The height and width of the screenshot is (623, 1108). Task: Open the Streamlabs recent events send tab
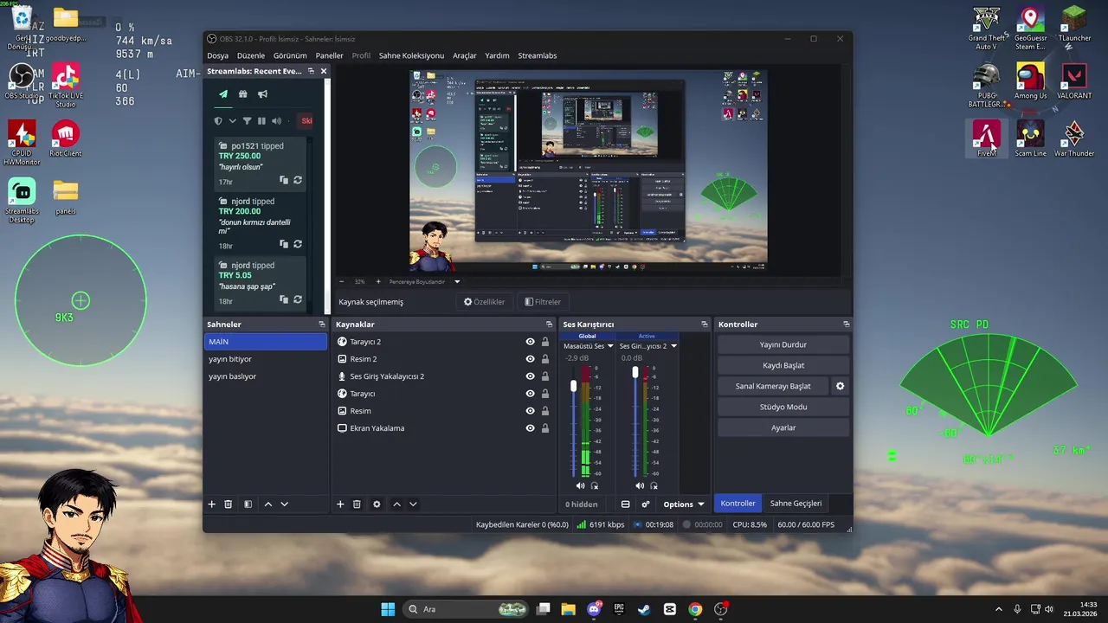tap(223, 94)
